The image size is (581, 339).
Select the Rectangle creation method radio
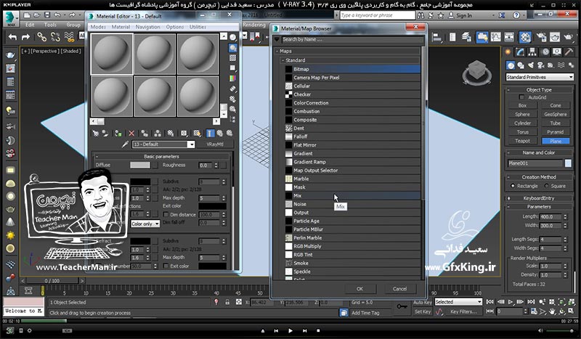click(513, 186)
